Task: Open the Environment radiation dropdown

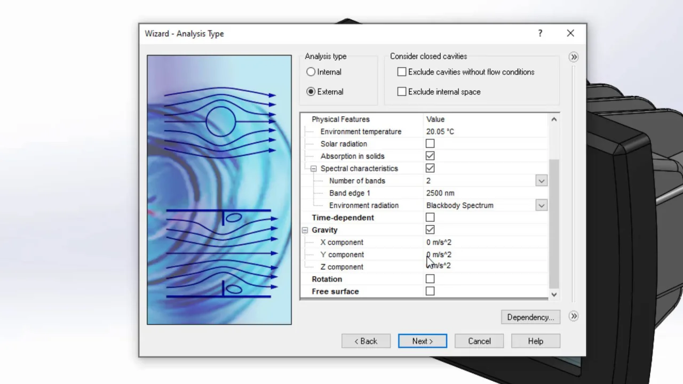Action: [541, 205]
